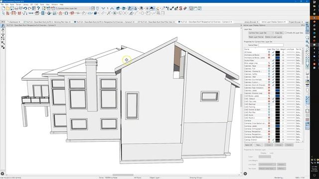
Task: Switch to the Library Browser tab
Action: point(250,22)
